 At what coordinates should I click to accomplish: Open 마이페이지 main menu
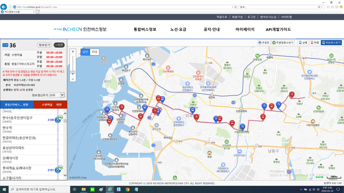pyautogui.click(x=245, y=29)
